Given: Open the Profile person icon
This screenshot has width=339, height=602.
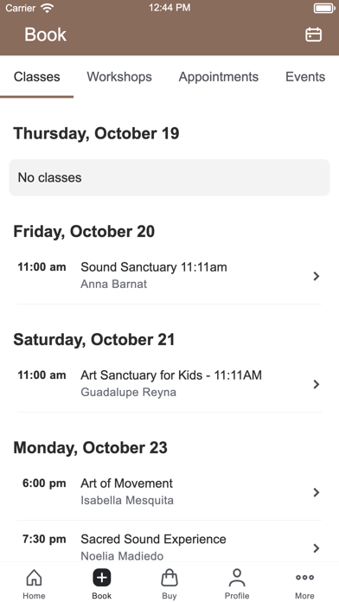Looking at the screenshot, I should click(x=237, y=578).
